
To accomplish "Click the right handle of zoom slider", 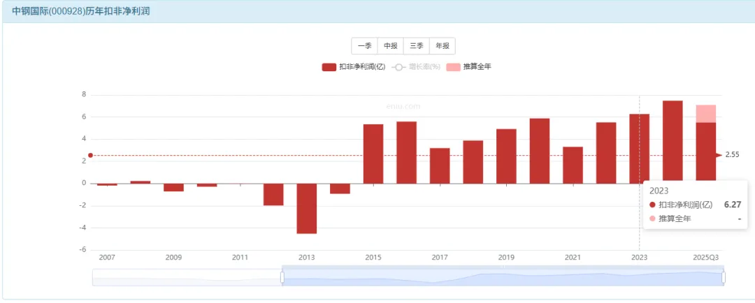I will pyautogui.click(x=724, y=277).
